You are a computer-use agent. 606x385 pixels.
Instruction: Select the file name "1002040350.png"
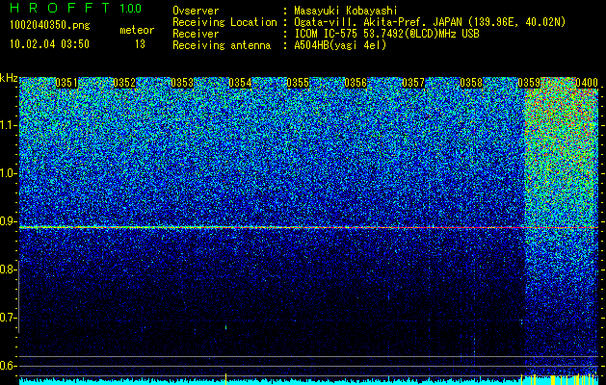pyautogui.click(x=50, y=25)
